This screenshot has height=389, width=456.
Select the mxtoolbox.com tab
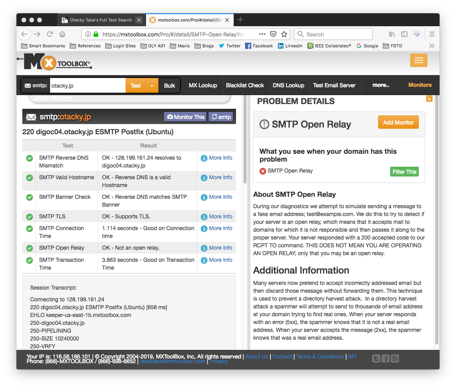189,20
